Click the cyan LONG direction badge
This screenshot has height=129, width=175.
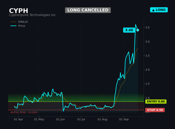159,10
